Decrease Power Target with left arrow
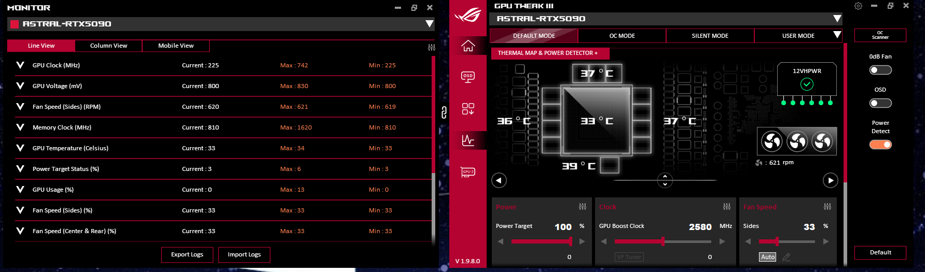Viewport: 925px width, 272px height. tap(501, 241)
